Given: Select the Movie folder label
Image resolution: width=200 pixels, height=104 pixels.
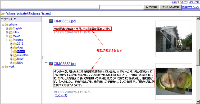Looking at the screenshot, I should coord(16,36).
